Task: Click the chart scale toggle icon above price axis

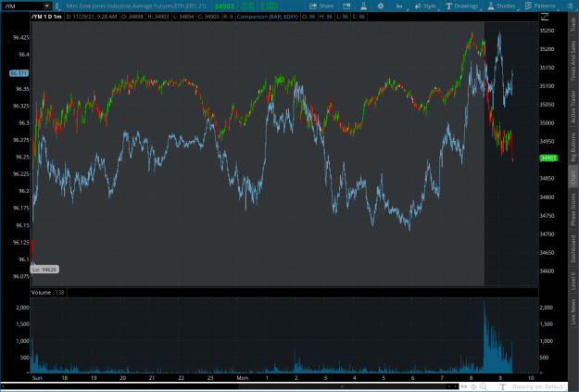Action: pos(545,17)
